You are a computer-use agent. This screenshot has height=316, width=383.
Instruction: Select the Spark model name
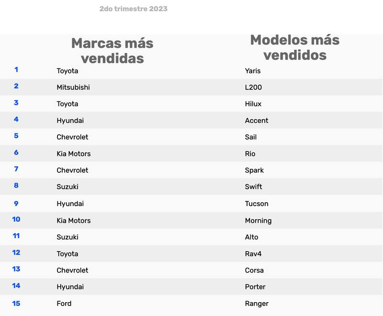(254, 170)
